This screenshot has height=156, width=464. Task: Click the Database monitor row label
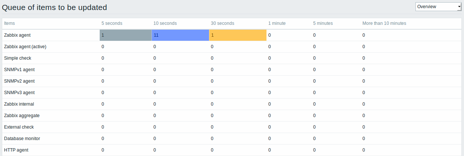[x=22, y=139]
